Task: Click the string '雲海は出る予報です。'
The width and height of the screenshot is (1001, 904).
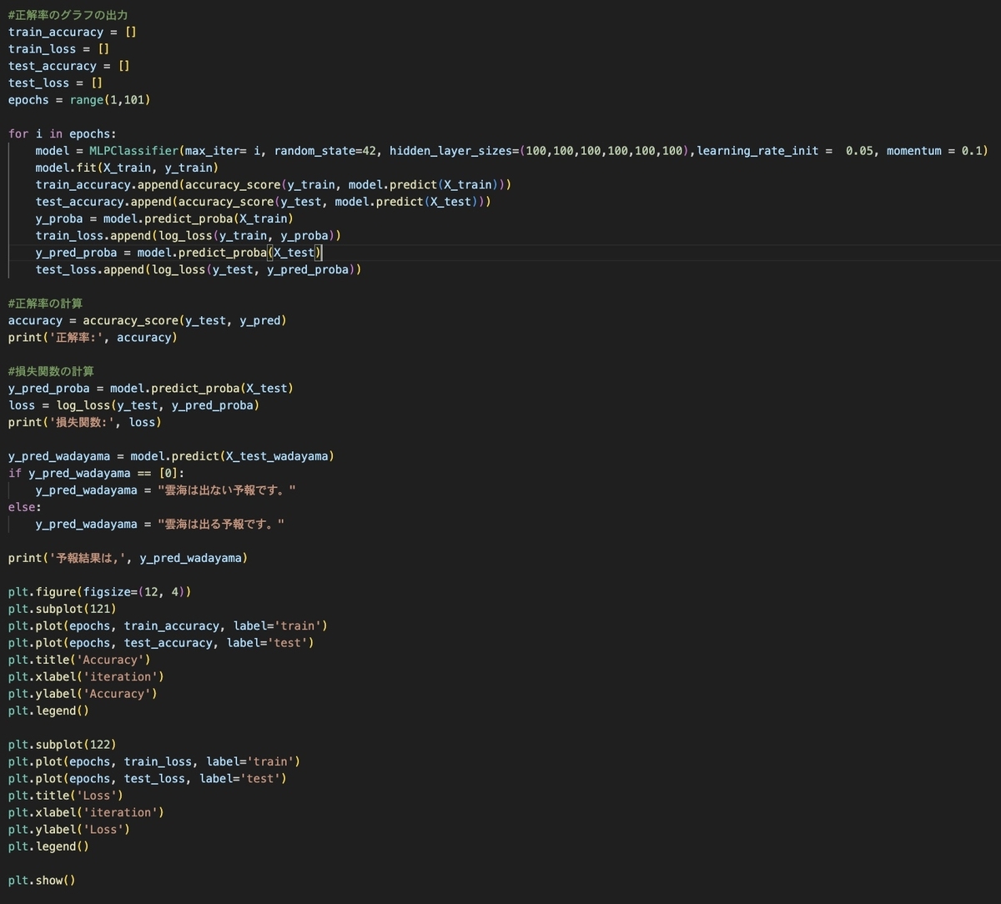Action: (x=221, y=524)
